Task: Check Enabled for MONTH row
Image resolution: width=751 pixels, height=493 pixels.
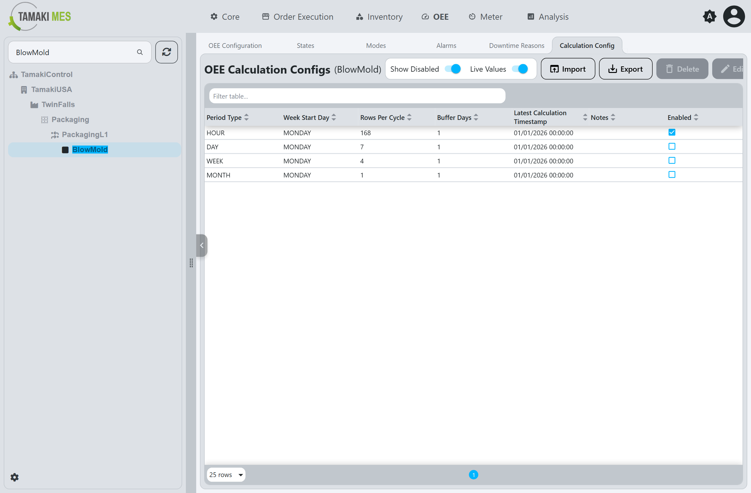Action: pyautogui.click(x=672, y=175)
